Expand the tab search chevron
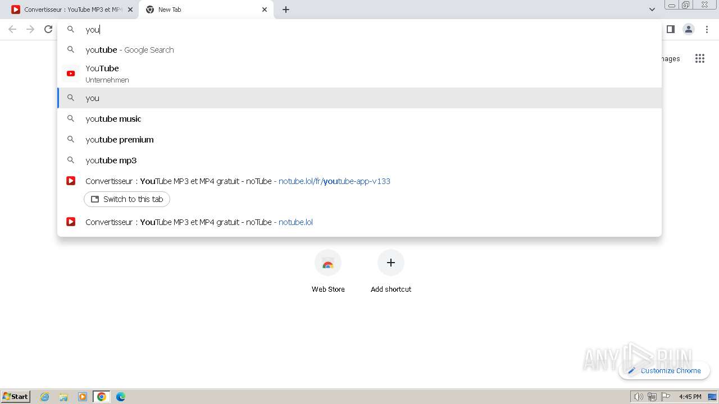The width and height of the screenshot is (719, 404). pos(652,10)
